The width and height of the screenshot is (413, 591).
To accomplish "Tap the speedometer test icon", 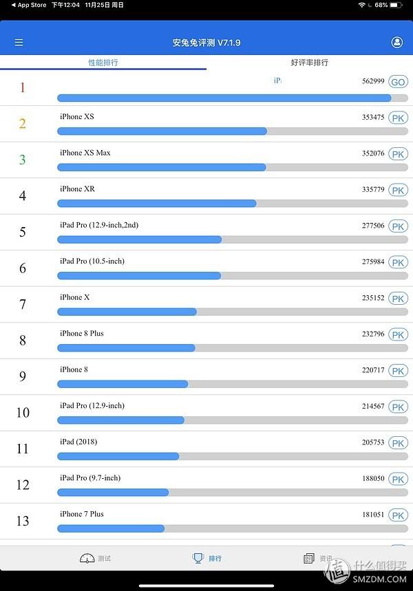I will [x=87, y=558].
